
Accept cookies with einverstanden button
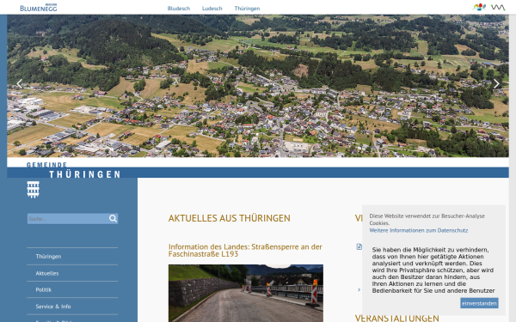tap(479, 303)
